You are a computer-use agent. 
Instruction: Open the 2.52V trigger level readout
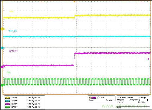[102, 98]
